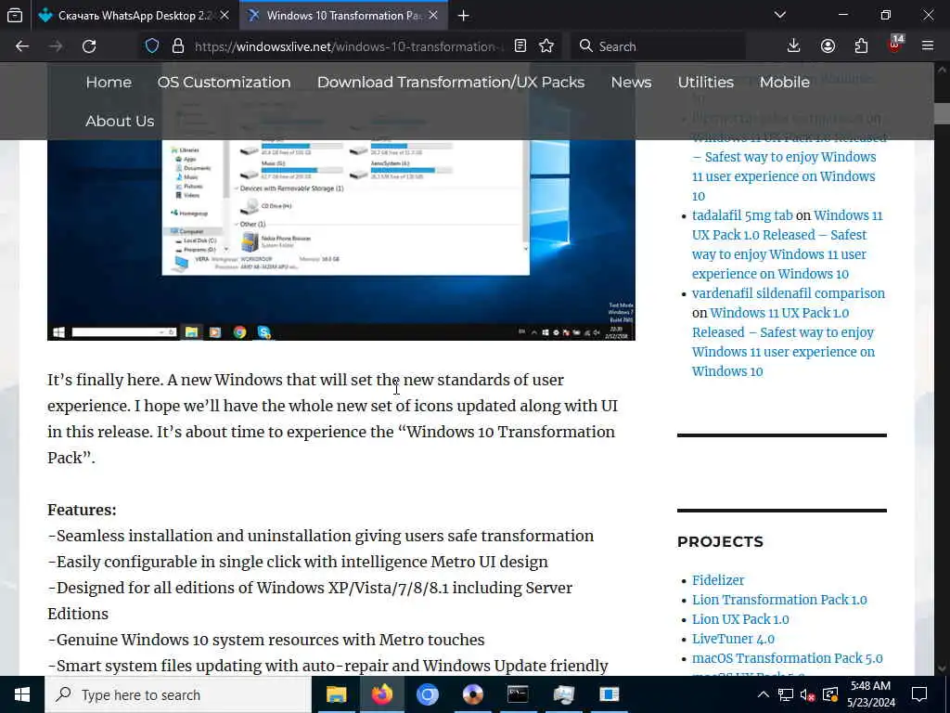Viewport: 950px width, 713px height.
Task: Open the Mobile menu item
Action: coord(785,82)
